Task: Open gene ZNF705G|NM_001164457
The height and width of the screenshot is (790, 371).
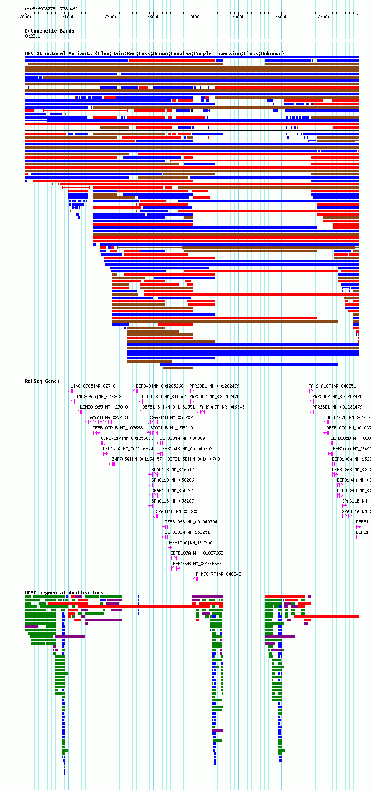Action: pos(137,459)
